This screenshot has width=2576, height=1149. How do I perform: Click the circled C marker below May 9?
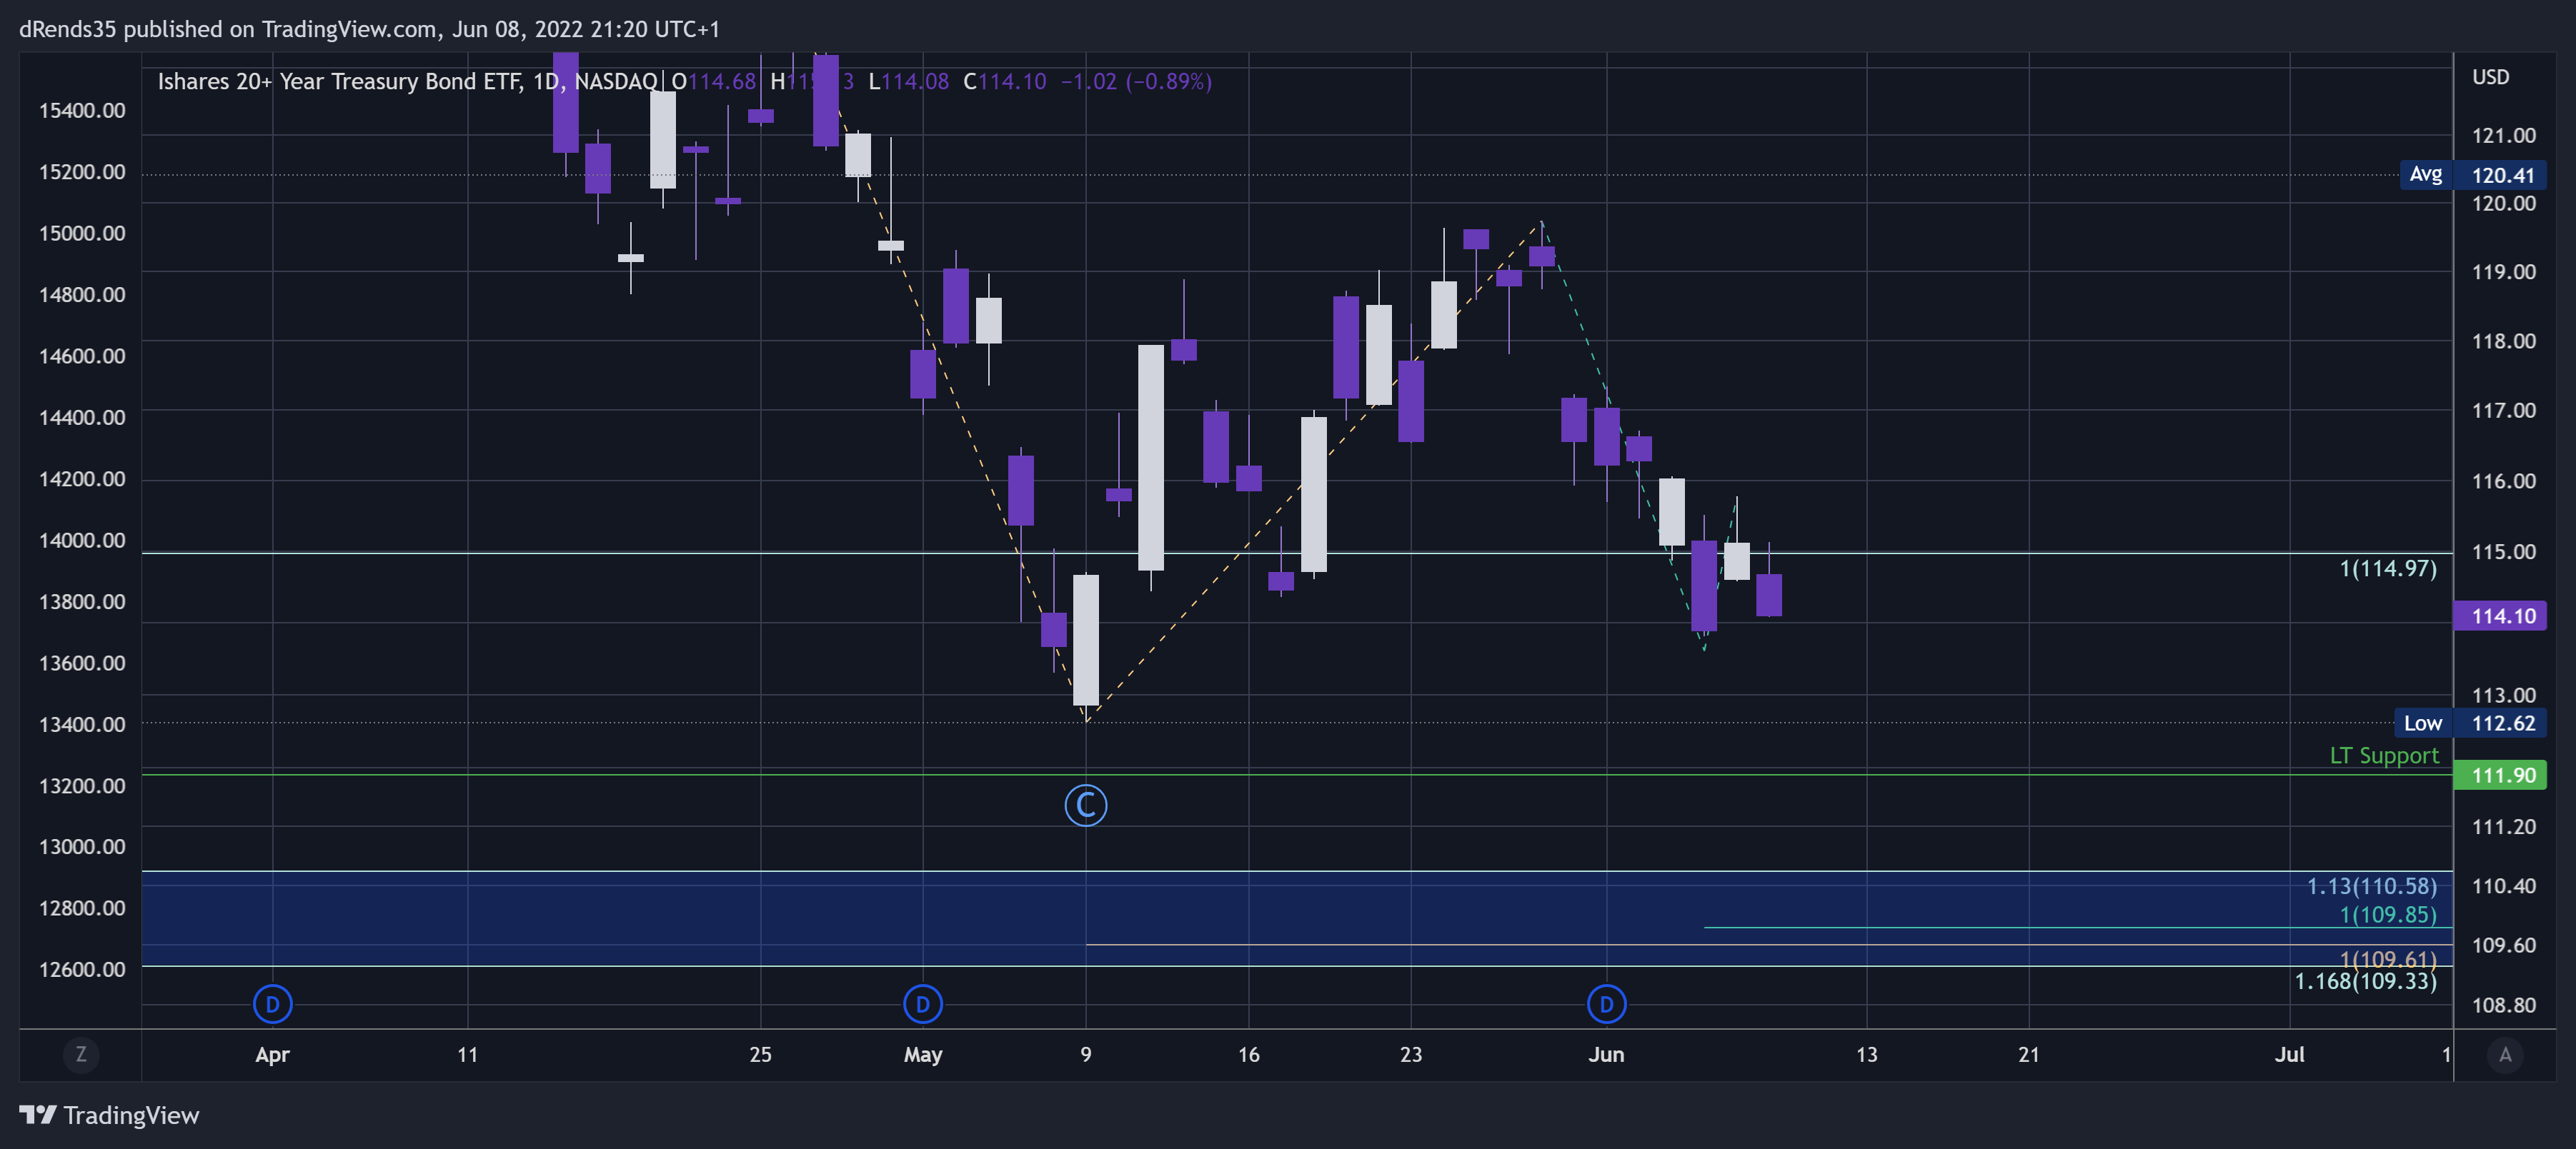(1086, 806)
